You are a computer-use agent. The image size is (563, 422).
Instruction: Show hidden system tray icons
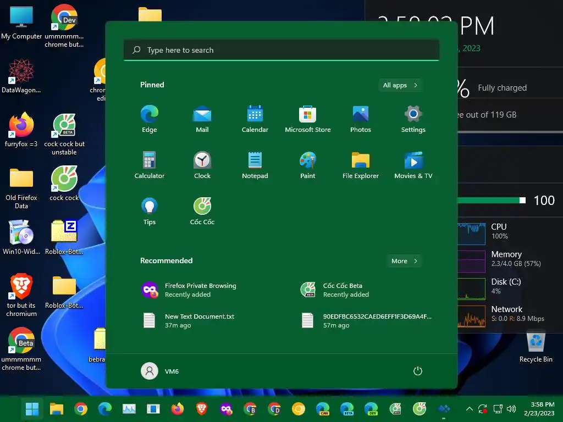pos(469,409)
